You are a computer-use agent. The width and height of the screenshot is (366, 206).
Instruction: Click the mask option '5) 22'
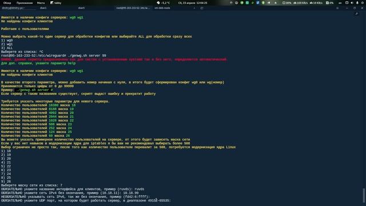tap(6, 167)
